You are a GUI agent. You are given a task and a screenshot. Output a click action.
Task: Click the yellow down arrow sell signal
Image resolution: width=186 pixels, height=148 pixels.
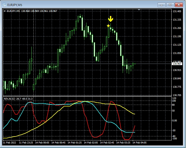coord(110,19)
